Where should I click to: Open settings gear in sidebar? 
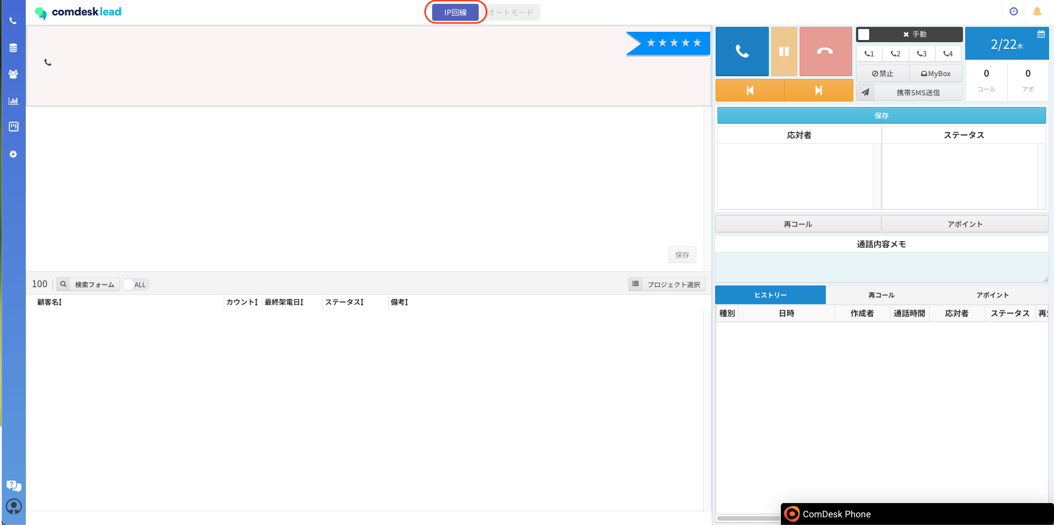[13, 155]
